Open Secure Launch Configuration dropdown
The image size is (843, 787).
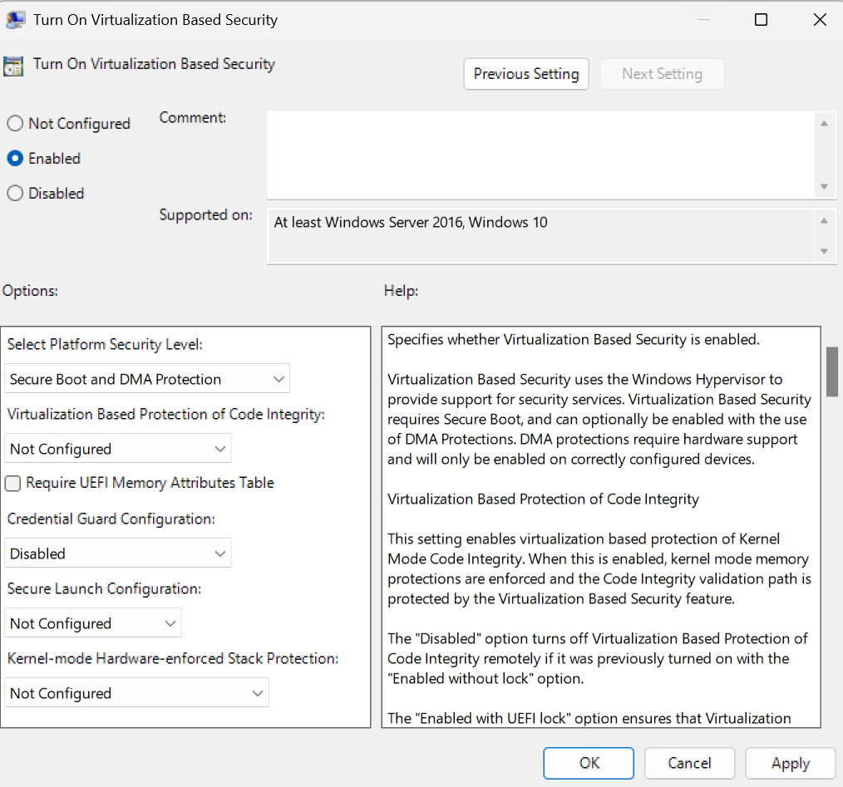pyautogui.click(x=93, y=623)
